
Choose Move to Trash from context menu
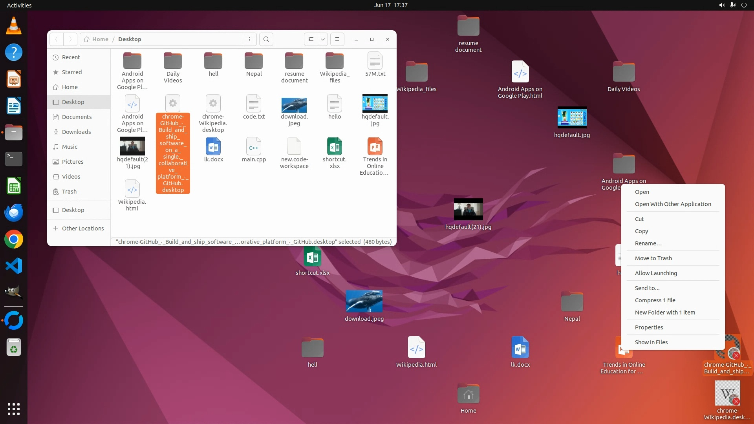653,258
